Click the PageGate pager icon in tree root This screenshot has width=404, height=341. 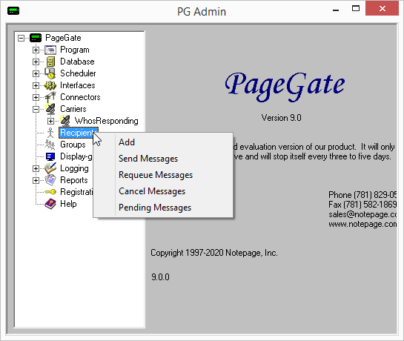point(36,38)
